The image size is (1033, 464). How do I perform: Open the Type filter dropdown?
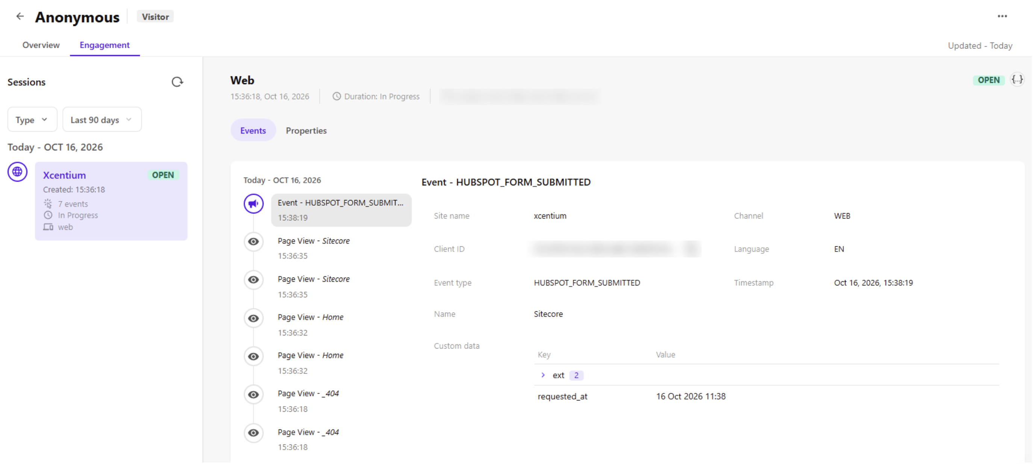pyautogui.click(x=32, y=120)
